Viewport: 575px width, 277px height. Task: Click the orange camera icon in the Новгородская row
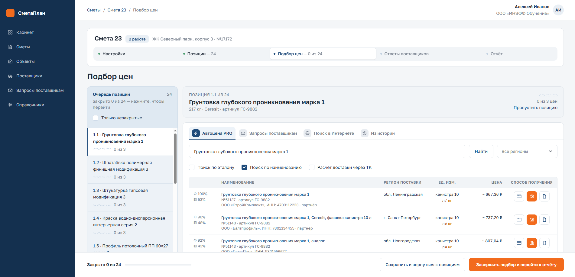[x=532, y=243]
